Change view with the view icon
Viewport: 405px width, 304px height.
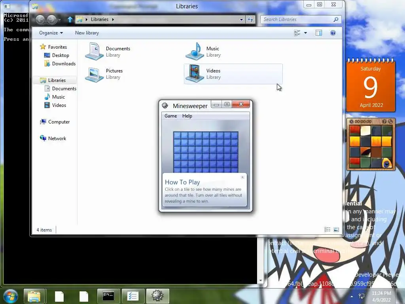pyautogui.click(x=297, y=33)
